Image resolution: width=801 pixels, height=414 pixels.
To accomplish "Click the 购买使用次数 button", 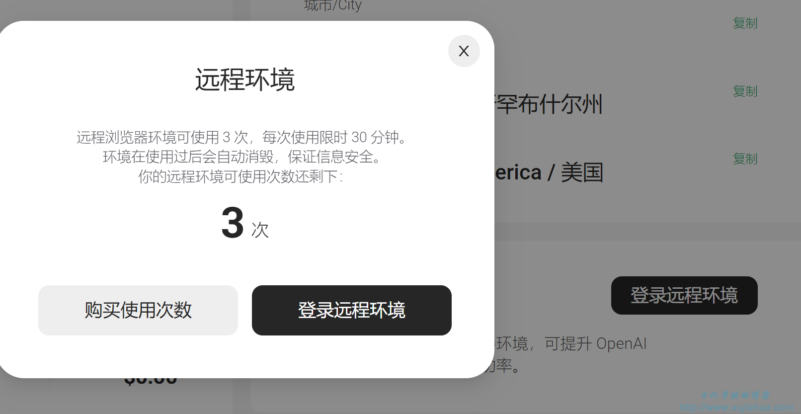I will 138,310.
